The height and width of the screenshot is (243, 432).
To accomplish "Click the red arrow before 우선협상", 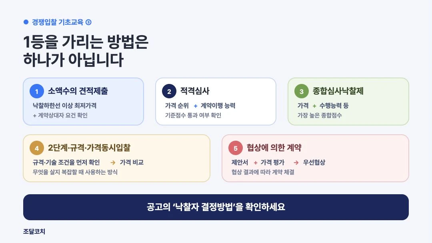I will point(296,163).
